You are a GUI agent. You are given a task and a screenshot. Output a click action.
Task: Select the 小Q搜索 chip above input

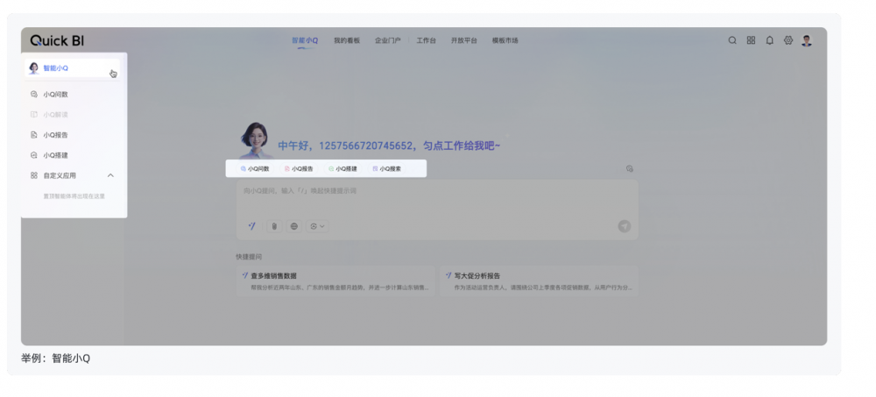point(386,168)
